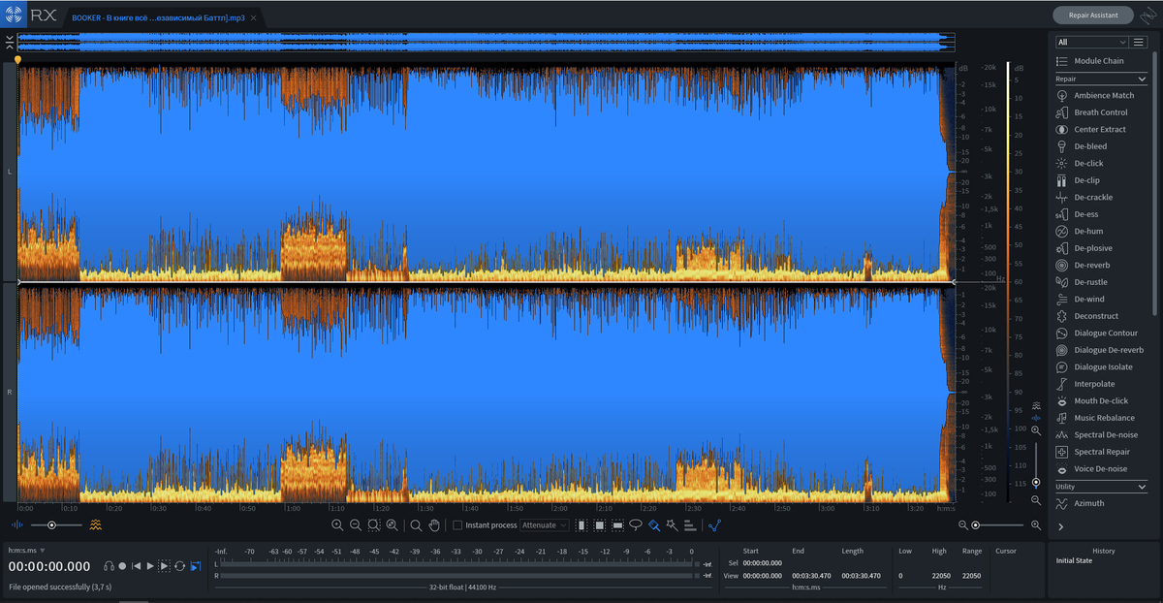This screenshot has height=603, width=1163.
Task: Start playback with the Play button
Action: [x=150, y=566]
